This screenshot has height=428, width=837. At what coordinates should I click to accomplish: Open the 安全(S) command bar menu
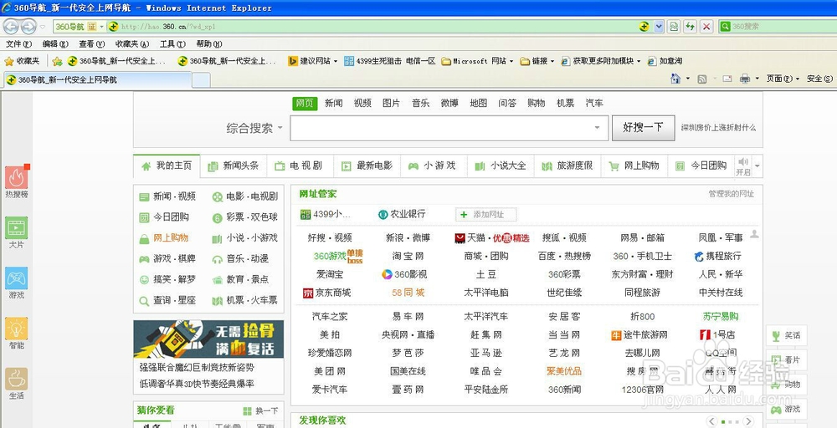819,79
